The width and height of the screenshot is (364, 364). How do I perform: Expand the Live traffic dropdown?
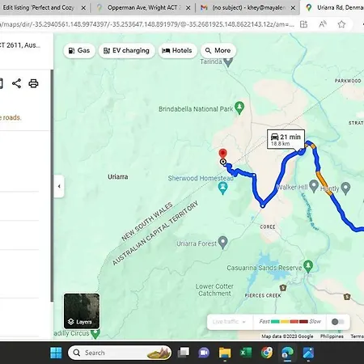click(229, 322)
